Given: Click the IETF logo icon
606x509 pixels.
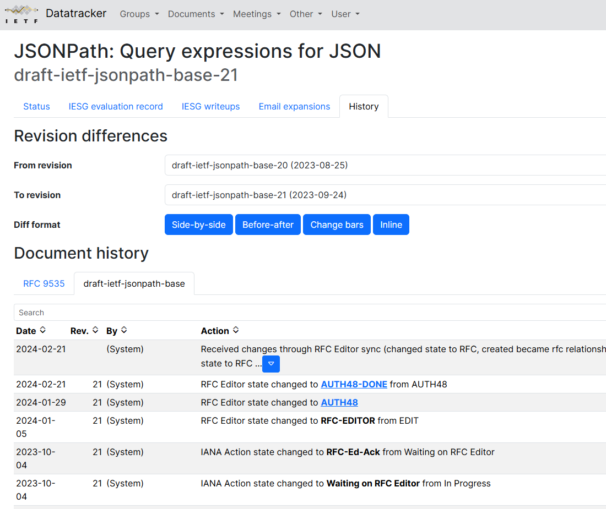Looking at the screenshot, I should pos(21,14).
